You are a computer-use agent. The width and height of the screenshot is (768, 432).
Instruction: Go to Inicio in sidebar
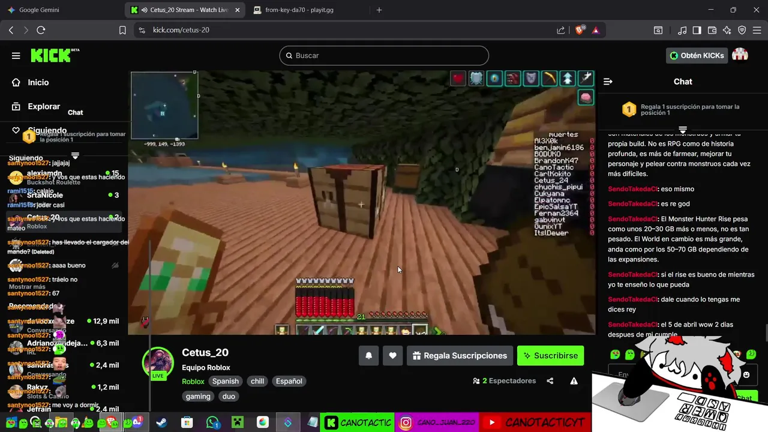[38, 82]
